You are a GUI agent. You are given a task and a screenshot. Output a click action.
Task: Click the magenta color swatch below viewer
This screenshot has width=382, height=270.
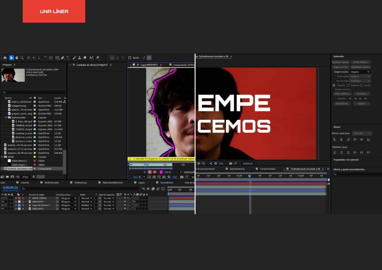pos(161,172)
